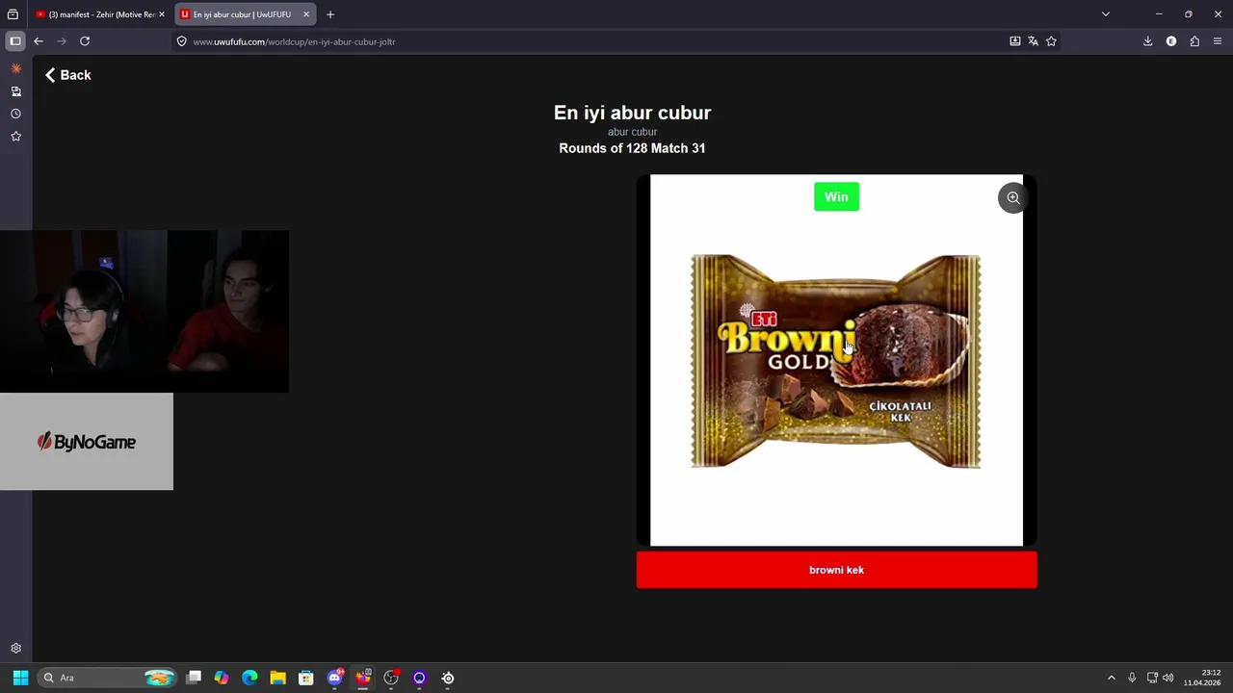
Task: Open Microsoft Store from taskbar
Action: tap(306, 678)
